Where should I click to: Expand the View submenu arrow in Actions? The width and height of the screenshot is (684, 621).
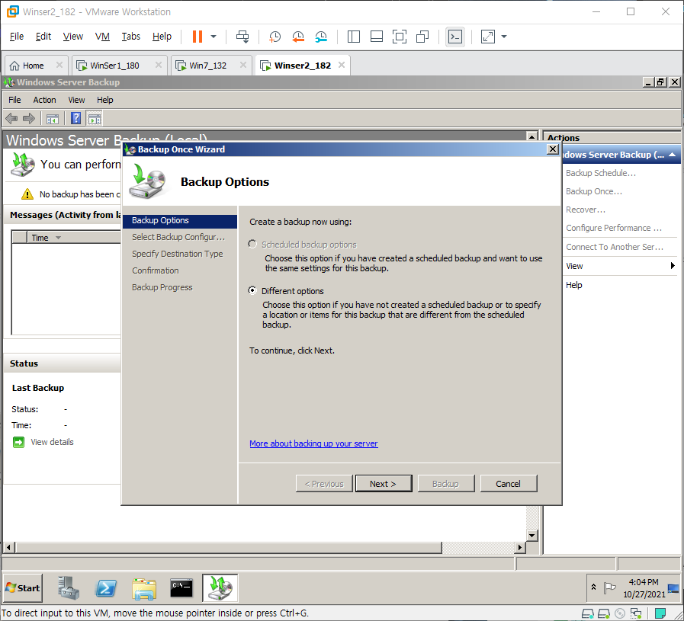pos(673,266)
